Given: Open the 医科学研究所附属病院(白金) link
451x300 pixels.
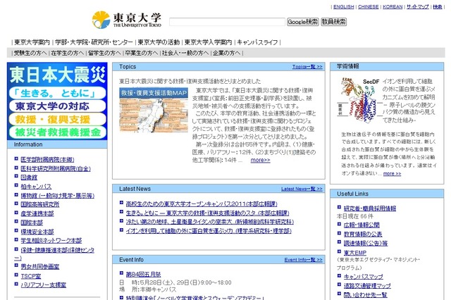Looking at the screenshot, I should coord(56,169).
